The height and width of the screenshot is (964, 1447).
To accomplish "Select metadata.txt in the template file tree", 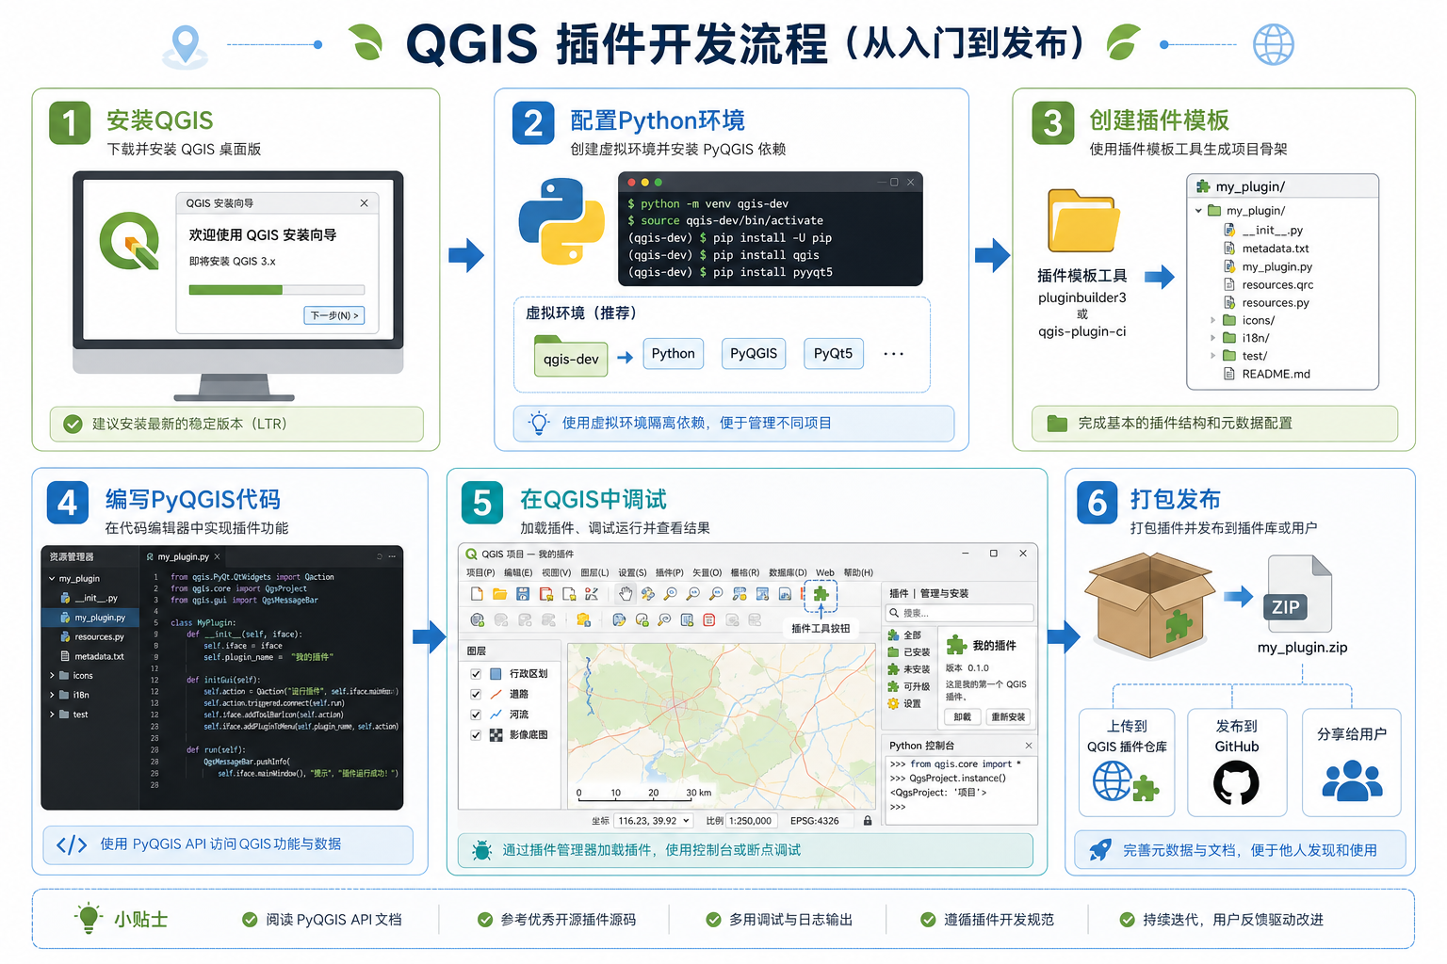I will [x=1275, y=249].
